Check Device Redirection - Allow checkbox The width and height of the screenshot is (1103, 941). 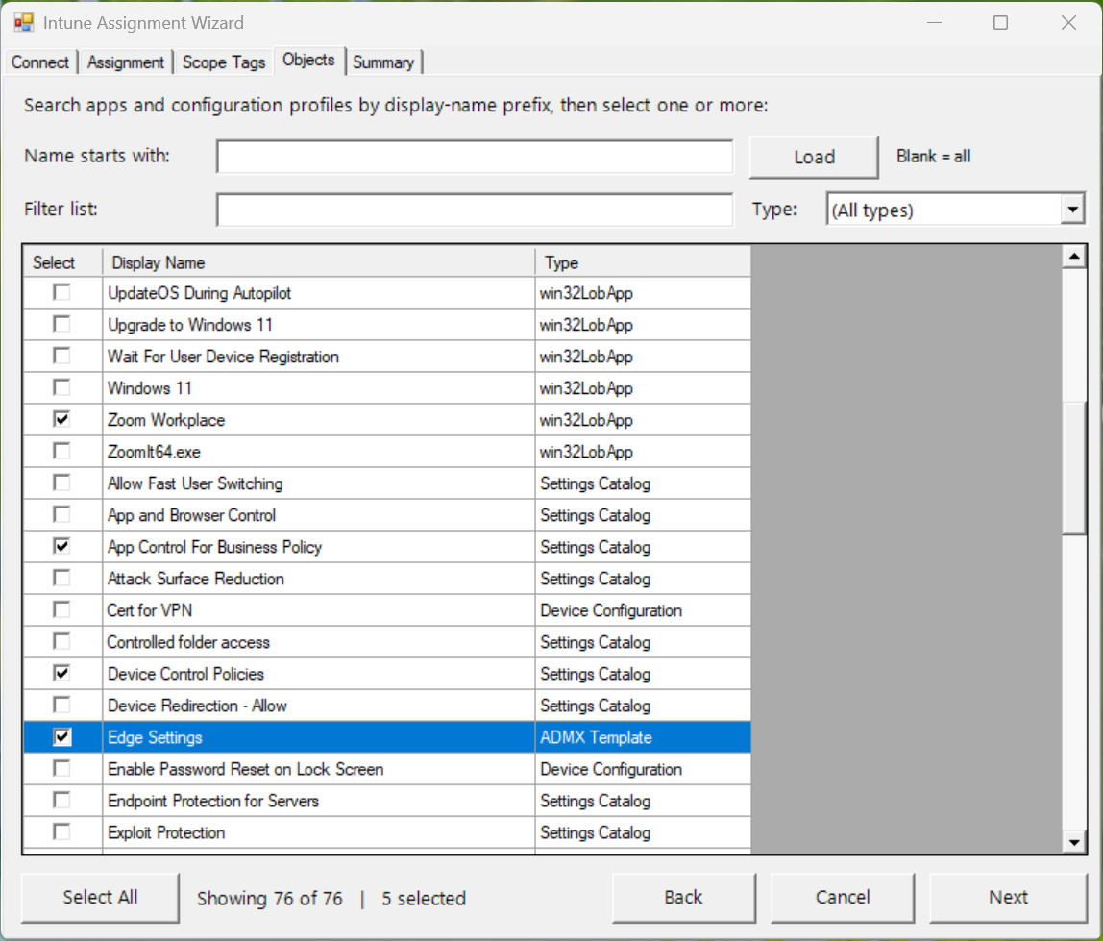[x=61, y=705]
